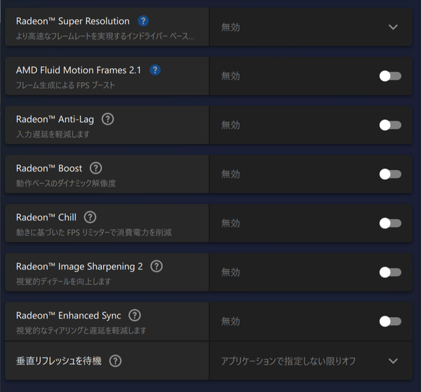Show the Radeon Boost help icon
The width and height of the screenshot is (421, 392).
(x=96, y=168)
